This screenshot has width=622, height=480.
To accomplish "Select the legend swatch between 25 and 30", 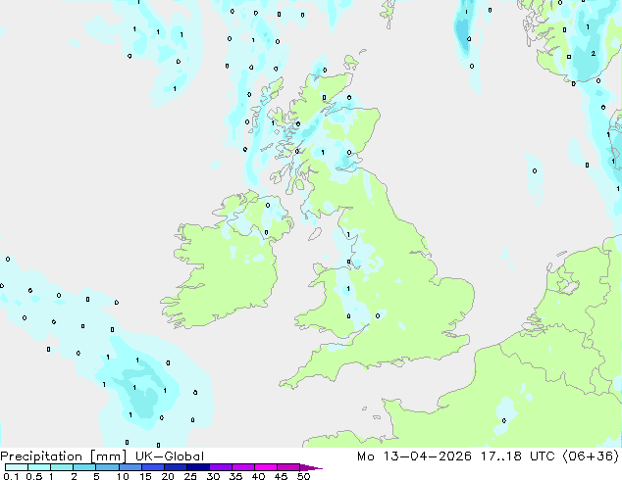I will (x=198, y=467).
